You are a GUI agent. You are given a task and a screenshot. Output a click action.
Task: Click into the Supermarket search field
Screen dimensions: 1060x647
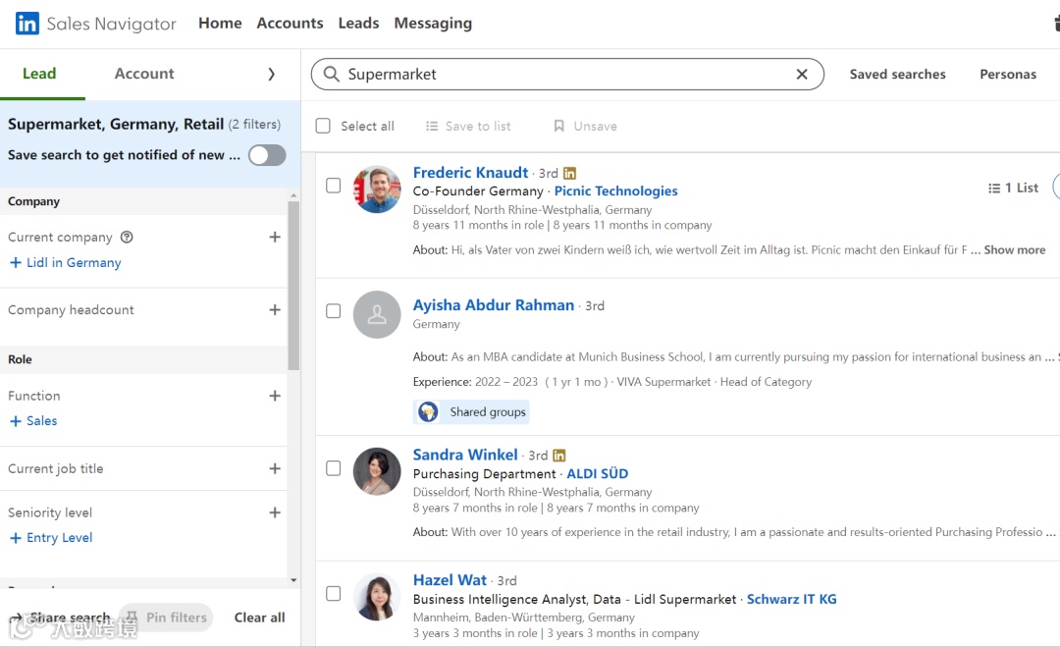(x=567, y=74)
